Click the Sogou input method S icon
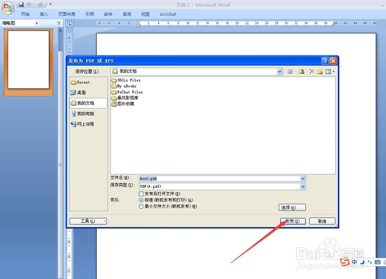The height and width of the screenshot is (279, 386). [345, 262]
